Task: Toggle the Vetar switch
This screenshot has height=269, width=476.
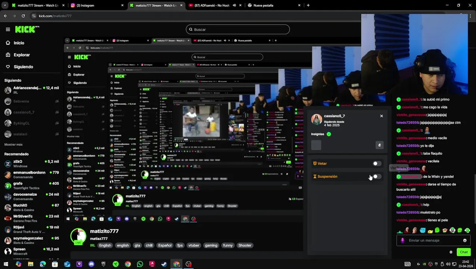Action: coord(377,164)
